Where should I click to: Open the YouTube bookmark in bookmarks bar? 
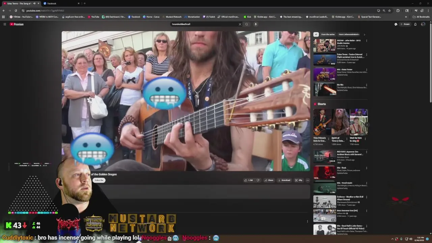pos(93,17)
